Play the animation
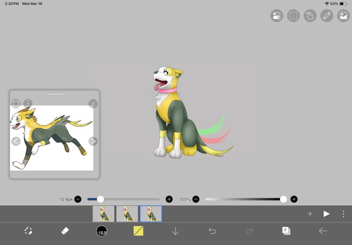 click(x=326, y=214)
